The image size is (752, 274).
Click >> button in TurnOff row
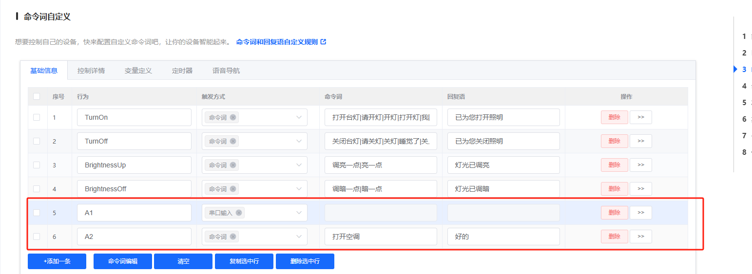tap(641, 141)
